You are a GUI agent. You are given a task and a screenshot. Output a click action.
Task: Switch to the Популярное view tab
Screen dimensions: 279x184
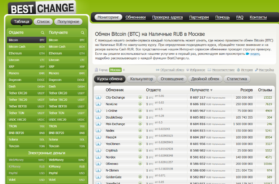coord(68,22)
